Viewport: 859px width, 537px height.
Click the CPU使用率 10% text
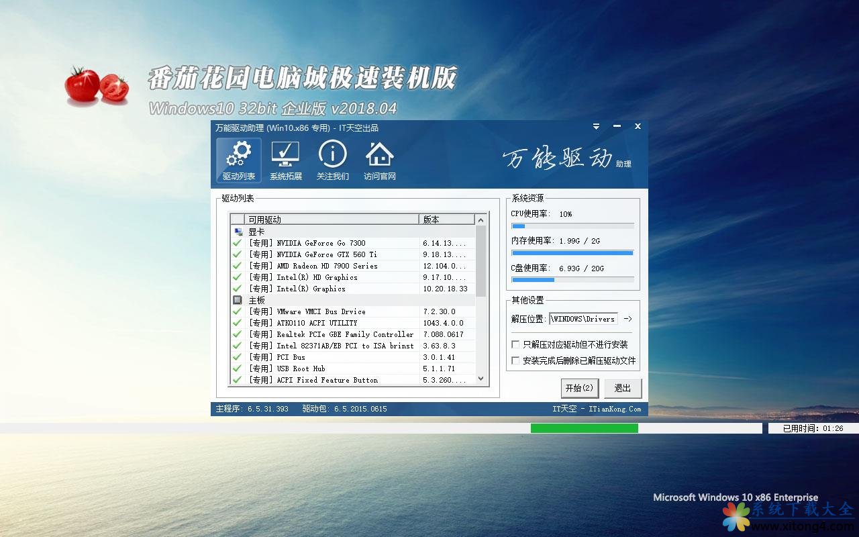pos(542,214)
